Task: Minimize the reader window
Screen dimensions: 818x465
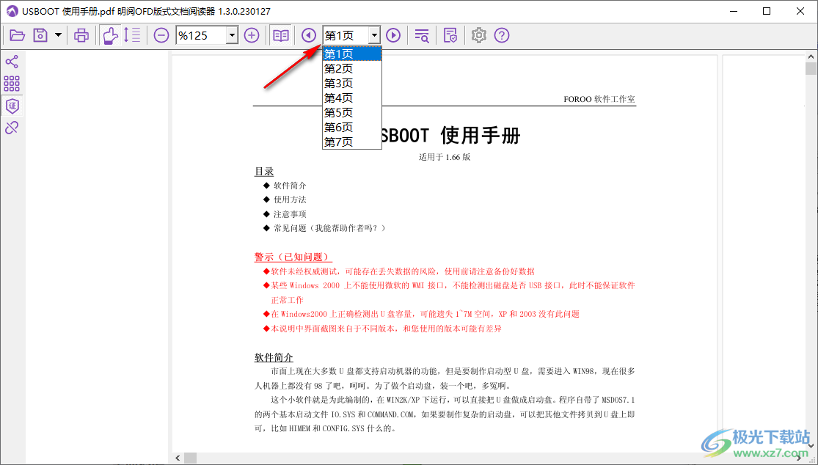Action: click(733, 11)
